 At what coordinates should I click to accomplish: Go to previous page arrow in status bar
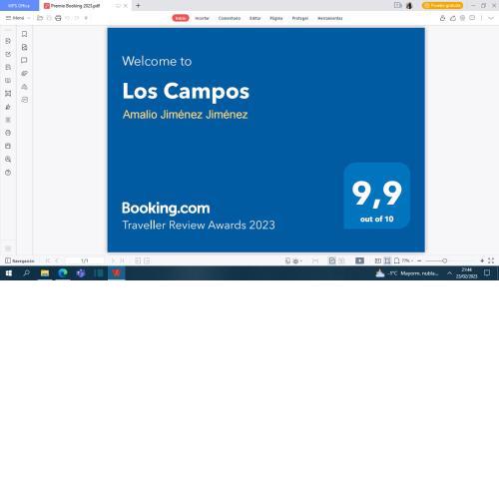pos(56,260)
